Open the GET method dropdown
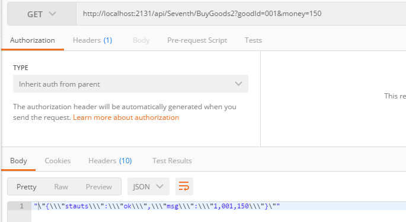The height and width of the screenshot is (222, 406). coord(41,14)
